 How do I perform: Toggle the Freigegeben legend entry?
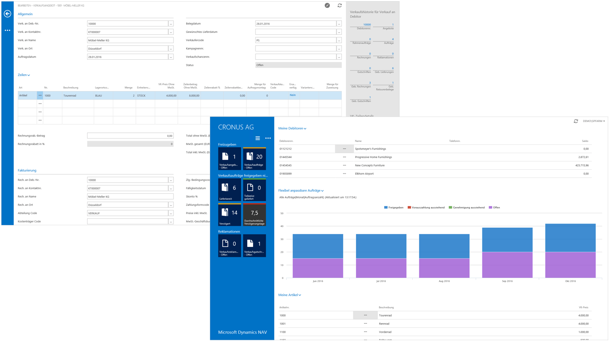tap(394, 207)
